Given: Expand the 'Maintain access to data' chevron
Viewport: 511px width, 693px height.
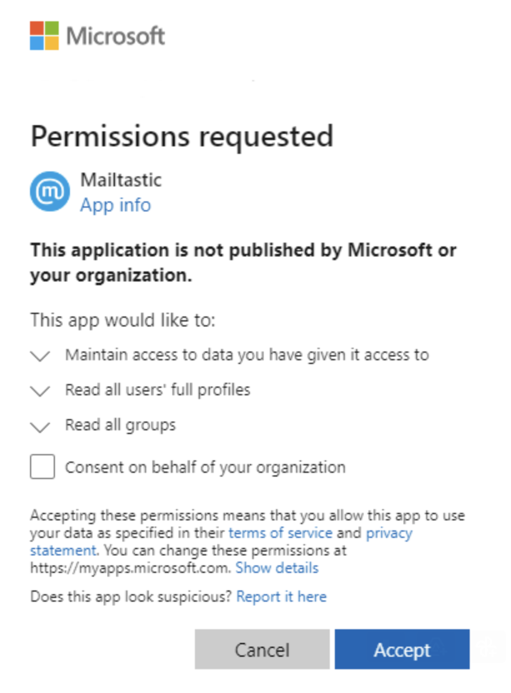Looking at the screenshot, I should pos(40,356).
